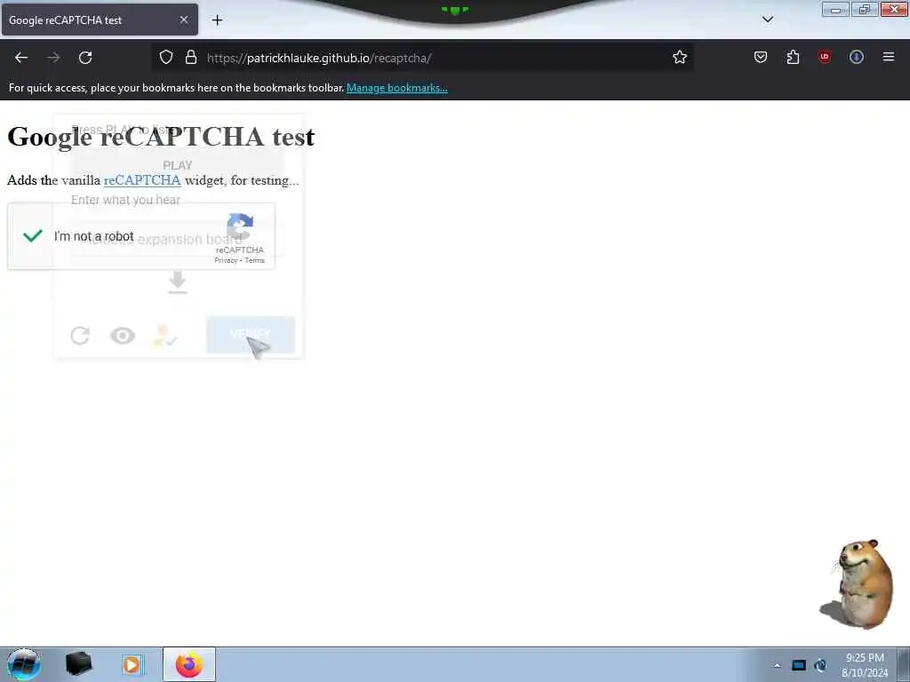The width and height of the screenshot is (910, 682).
Task: Reload the current page
Action: [85, 58]
